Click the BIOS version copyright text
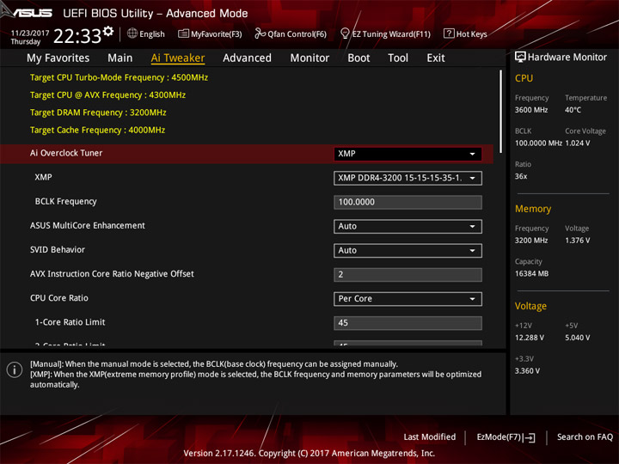 [309, 454]
